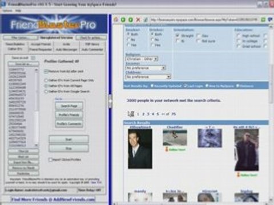Switch to the Accept Friends tab
The width and height of the screenshot is (274, 205).
click(x=41, y=44)
